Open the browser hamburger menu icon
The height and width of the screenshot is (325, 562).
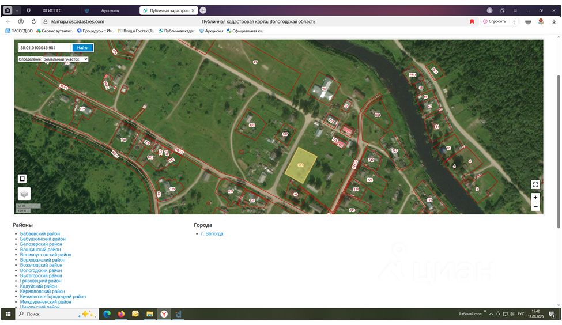(x=515, y=10)
